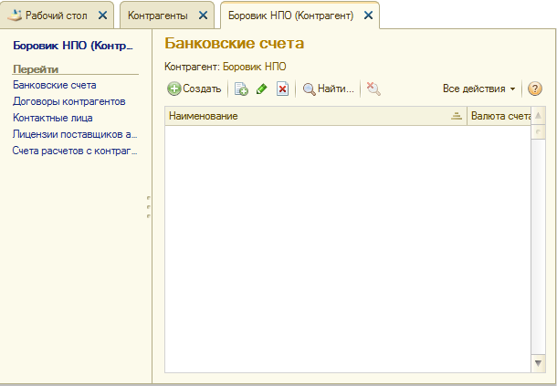Viewport: 557px width, 386px height.
Task: Click the scrollbar down arrow
Action: point(538,363)
